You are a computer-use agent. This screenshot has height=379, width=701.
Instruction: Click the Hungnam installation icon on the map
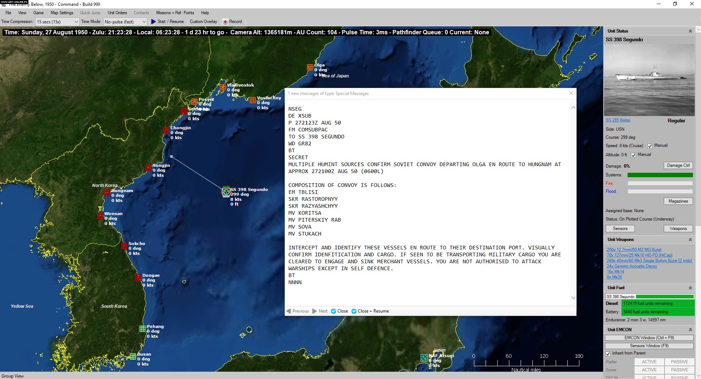coord(108,193)
